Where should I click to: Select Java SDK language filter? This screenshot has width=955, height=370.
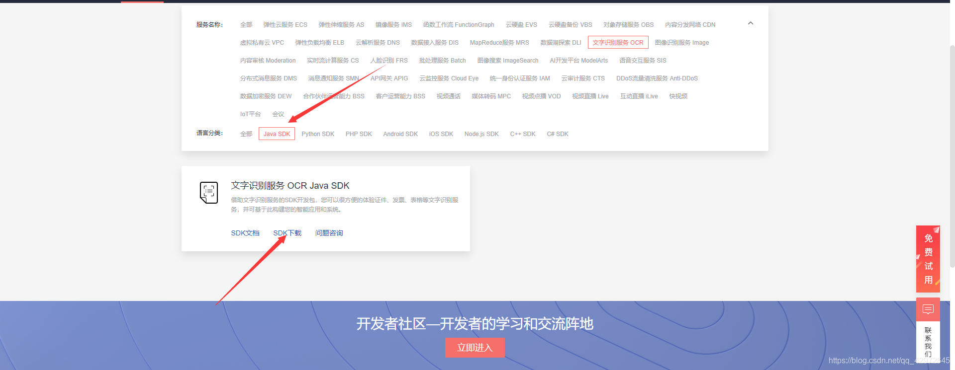[x=277, y=134]
